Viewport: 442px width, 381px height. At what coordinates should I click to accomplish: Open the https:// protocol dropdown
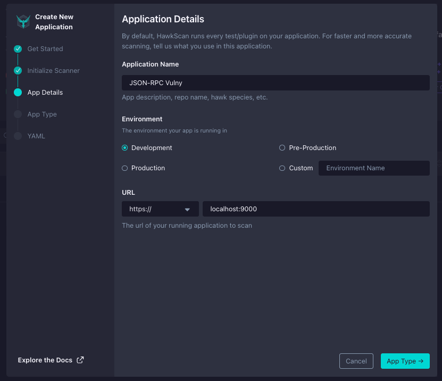pos(160,209)
